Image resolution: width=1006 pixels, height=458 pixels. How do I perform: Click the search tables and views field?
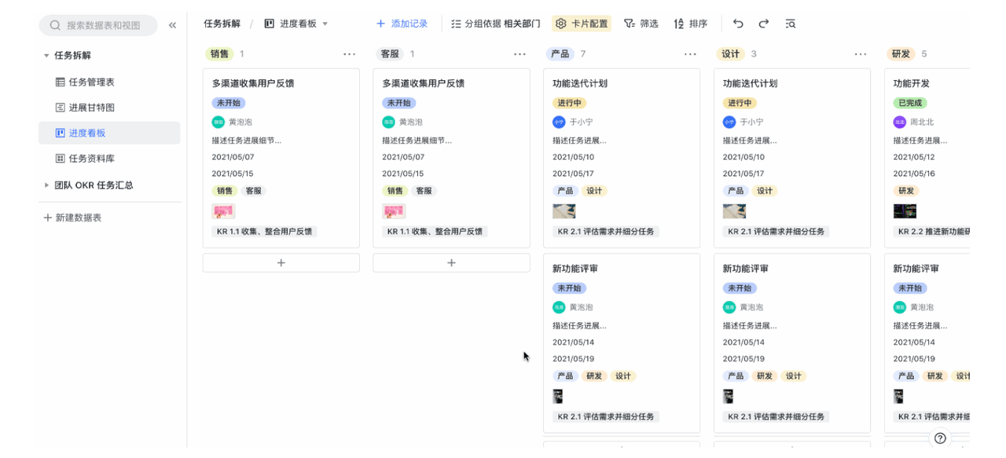(x=98, y=25)
